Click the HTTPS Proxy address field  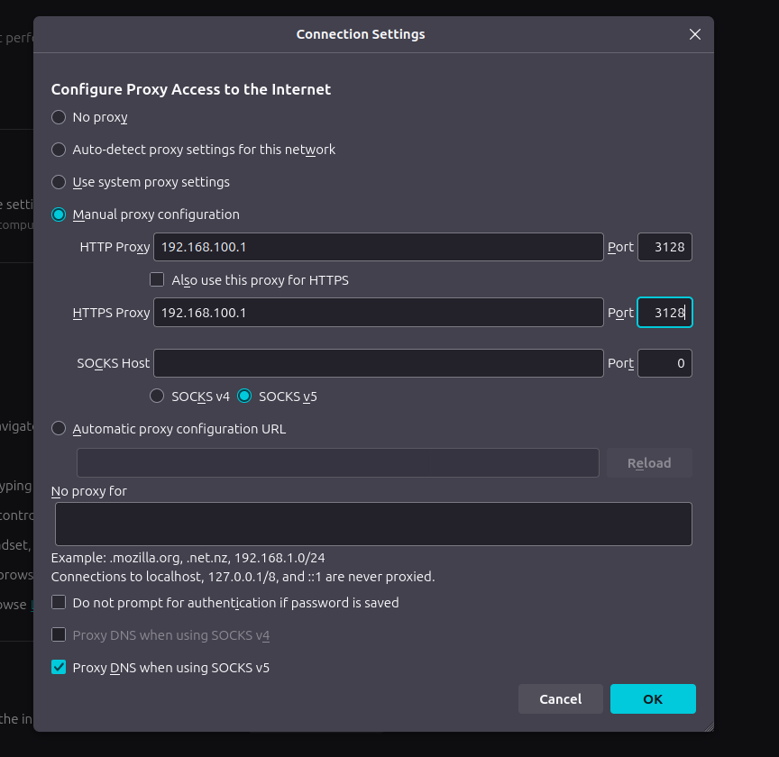(x=378, y=313)
